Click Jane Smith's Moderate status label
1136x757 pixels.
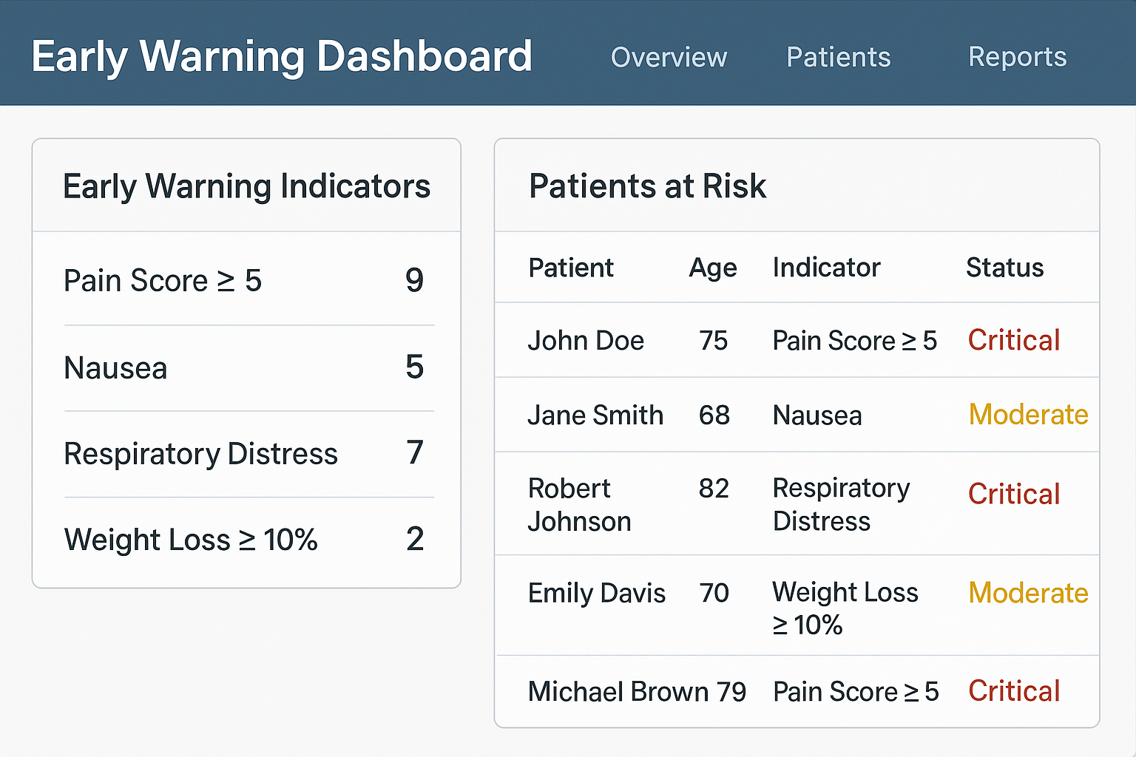(x=1028, y=415)
